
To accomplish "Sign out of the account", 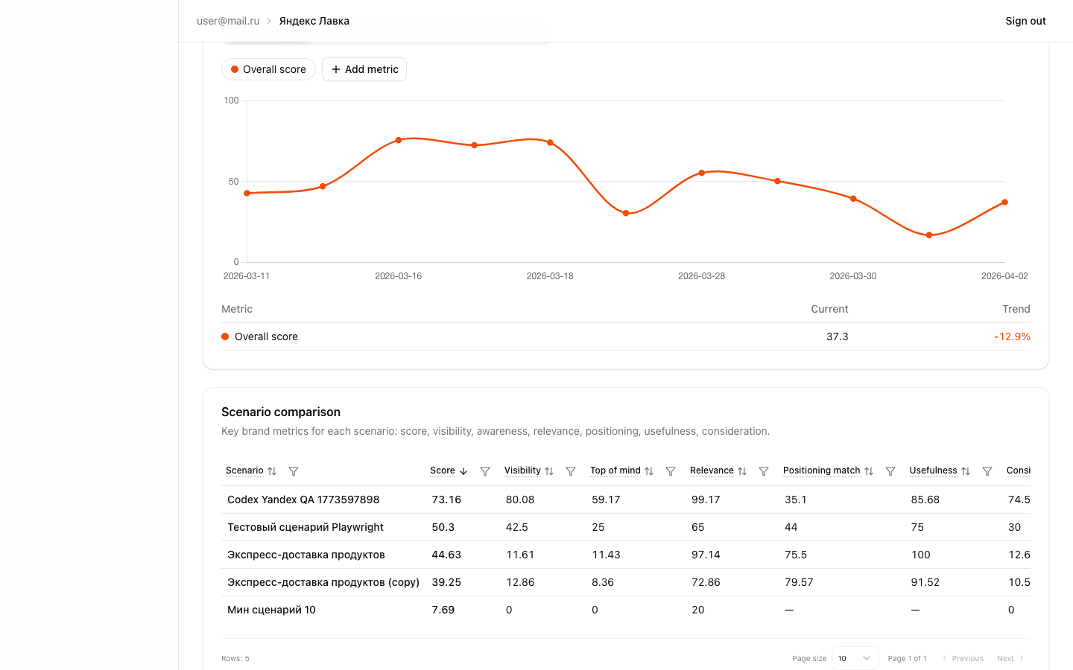I will 1025,21.
